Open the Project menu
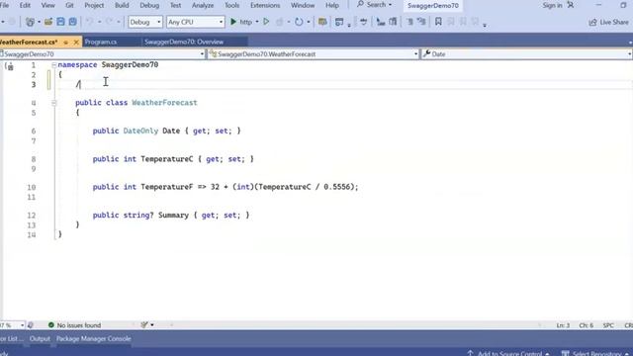Screen dimensions: 633x356 [94, 5]
